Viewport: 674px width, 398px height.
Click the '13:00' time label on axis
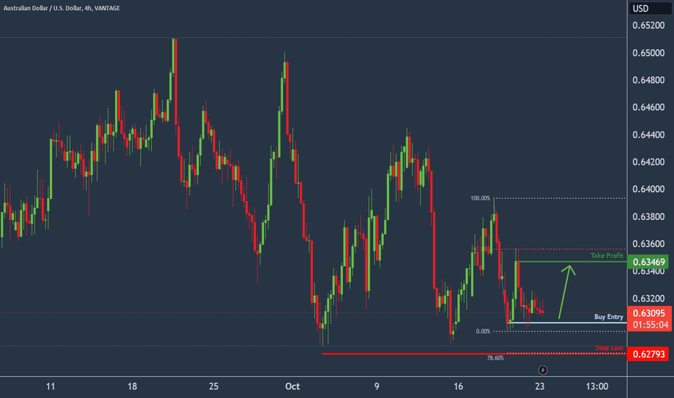pyautogui.click(x=597, y=386)
